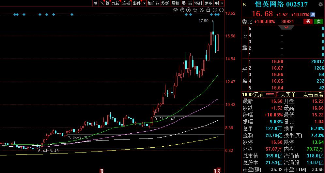Click the 量比 value 1.04

click(319, 122)
